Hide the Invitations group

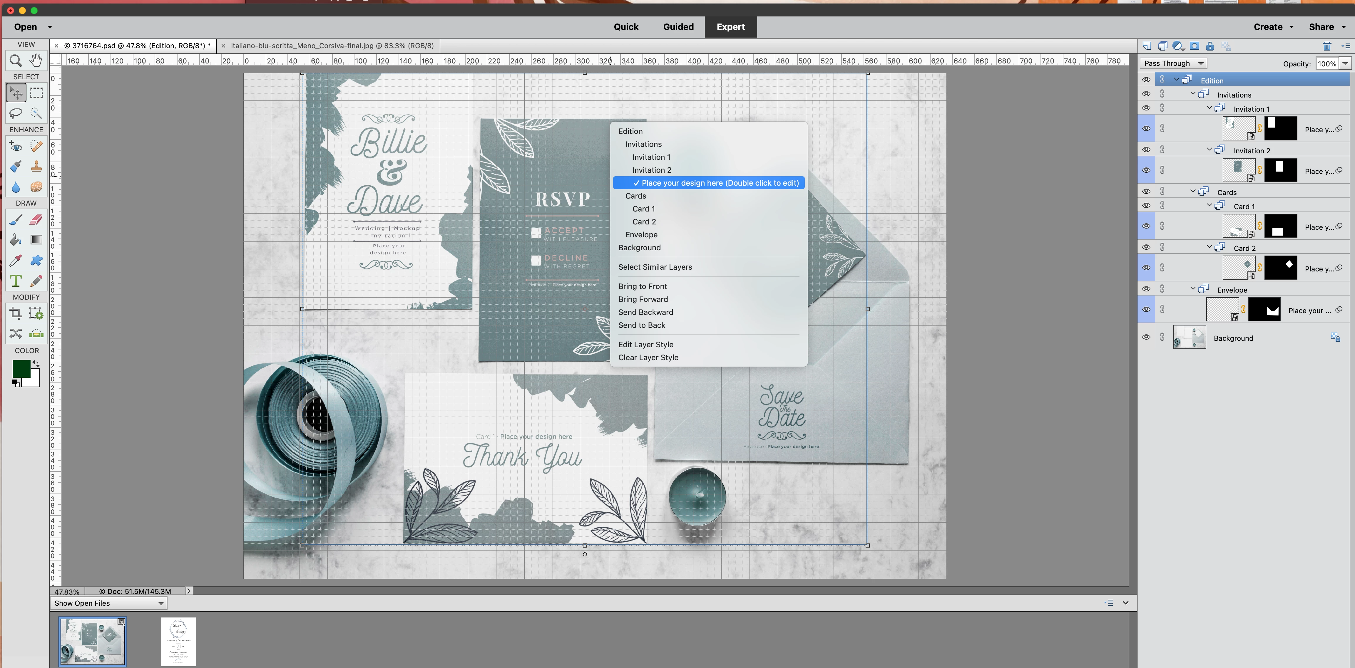(1146, 94)
